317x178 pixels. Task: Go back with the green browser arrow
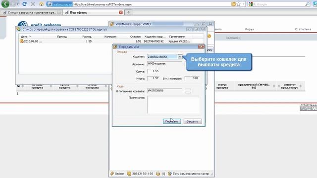coord(5,4)
